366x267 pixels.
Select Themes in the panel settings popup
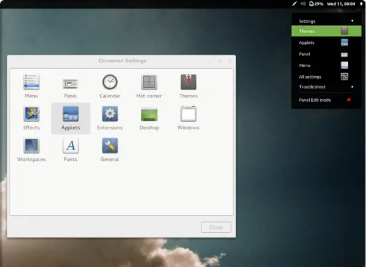pos(326,31)
